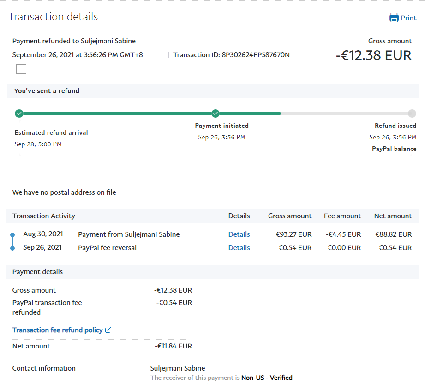Screen dimensions: 425x384
Task: Click the Suljejmani Sabine contact name
Action: pos(178,368)
